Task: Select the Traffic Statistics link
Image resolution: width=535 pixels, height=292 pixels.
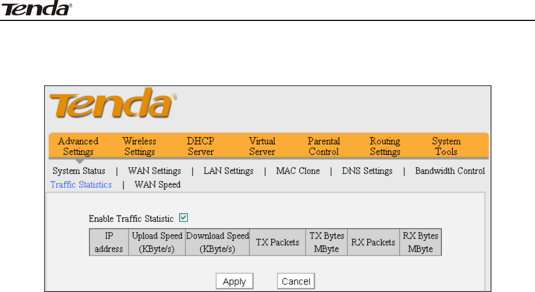Action: (x=81, y=185)
